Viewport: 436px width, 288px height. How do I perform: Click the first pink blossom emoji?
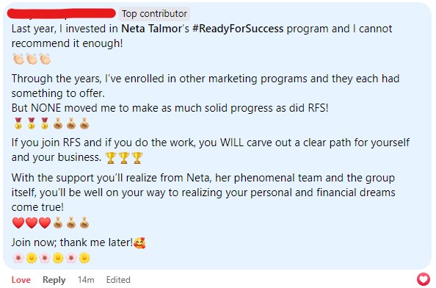[18, 258]
